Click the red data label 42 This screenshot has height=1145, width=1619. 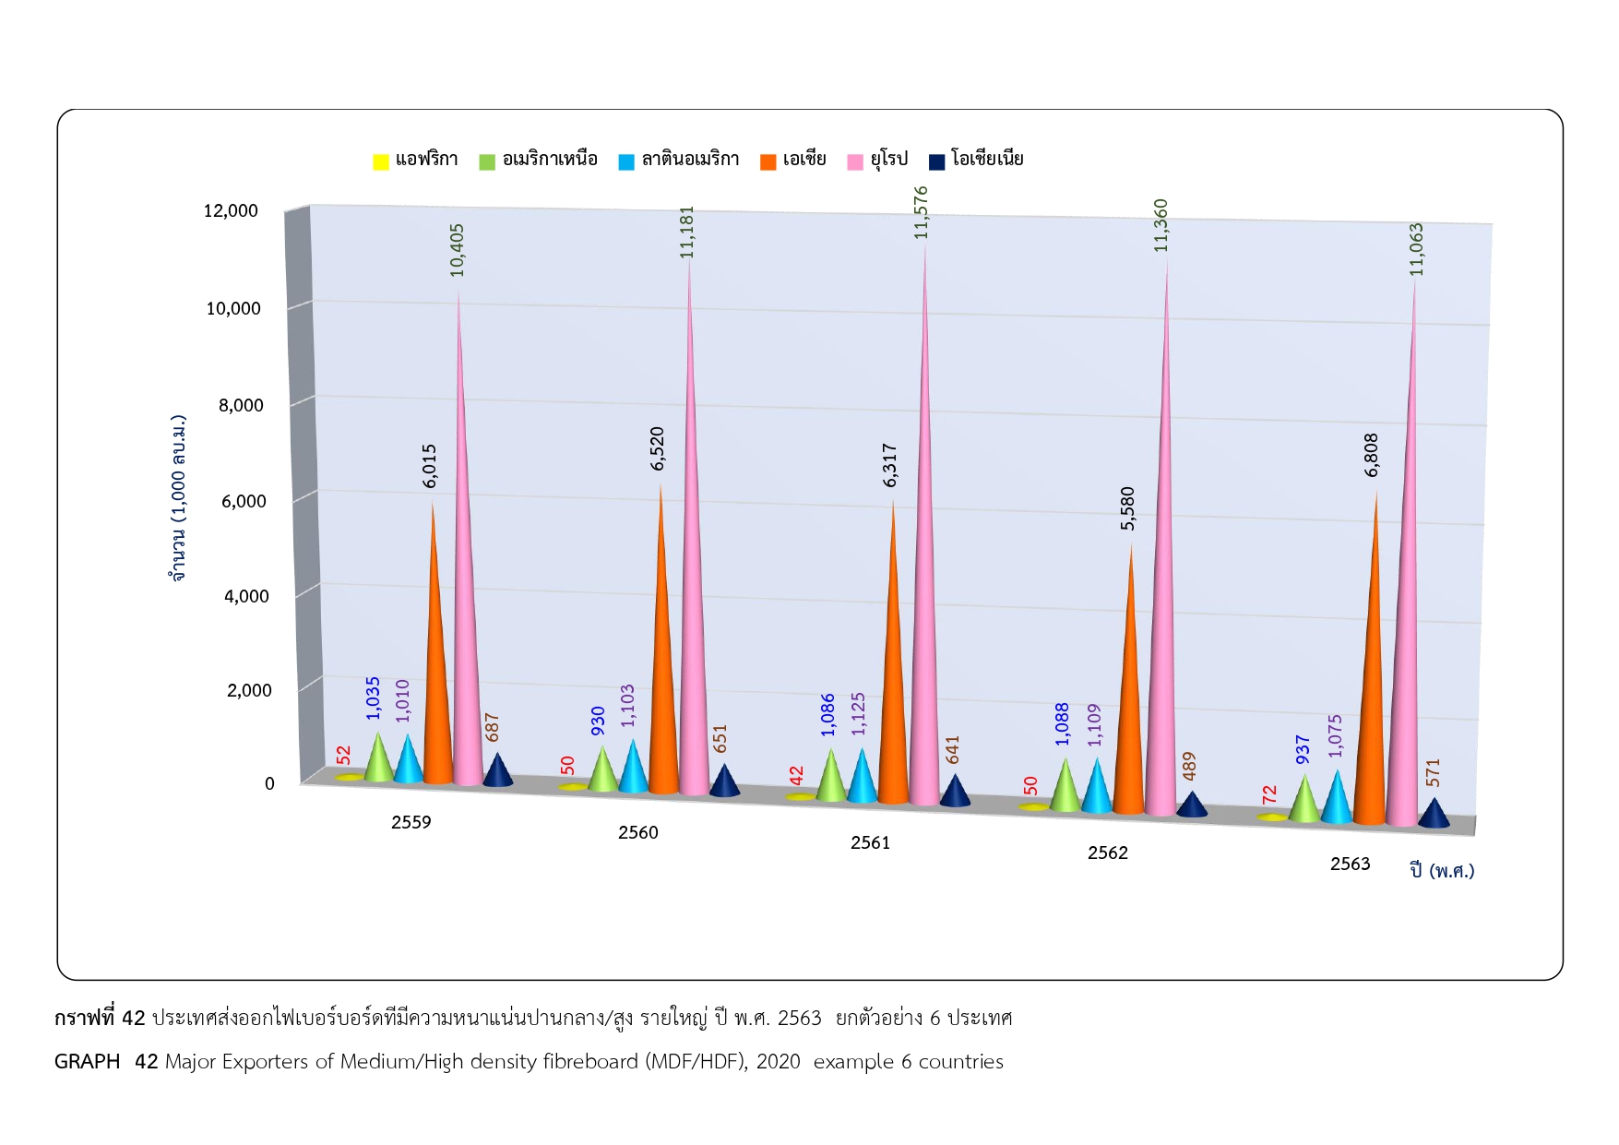coord(797,776)
